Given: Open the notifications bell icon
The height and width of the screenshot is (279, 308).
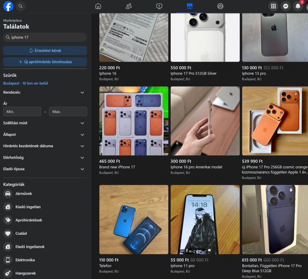Looking at the screenshot, I should click(298, 6).
